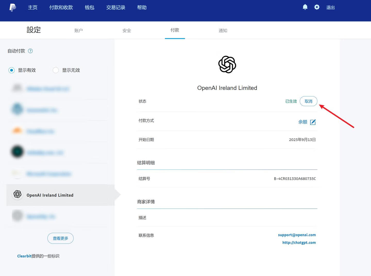The image size is (371, 276).
Task: Click the 查看更多 button
Action: pyautogui.click(x=61, y=238)
